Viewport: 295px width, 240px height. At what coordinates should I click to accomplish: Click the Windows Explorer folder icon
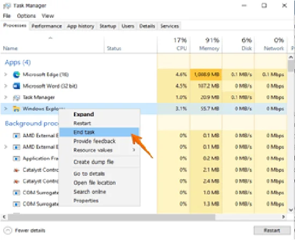[17, 109]
